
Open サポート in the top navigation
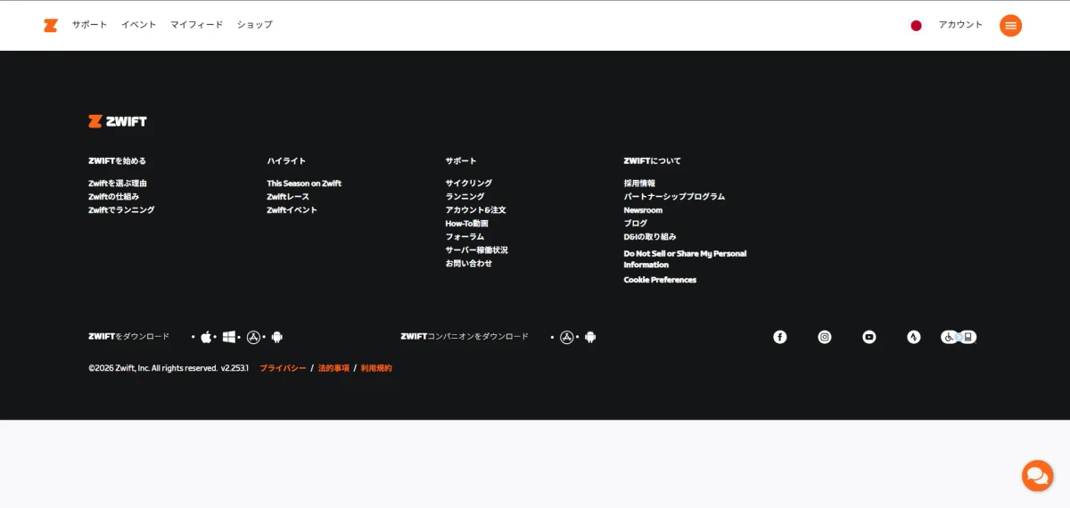(x=90, y=25)
